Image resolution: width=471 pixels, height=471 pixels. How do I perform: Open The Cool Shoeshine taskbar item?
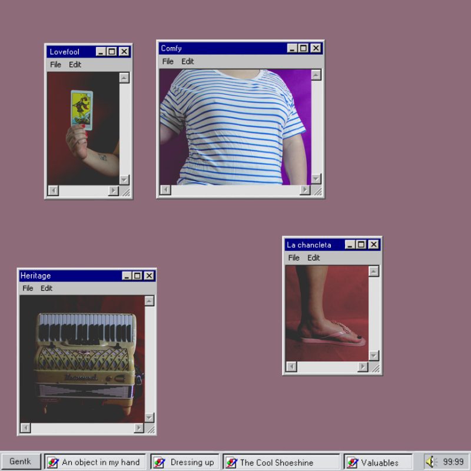tap(281, 462)
